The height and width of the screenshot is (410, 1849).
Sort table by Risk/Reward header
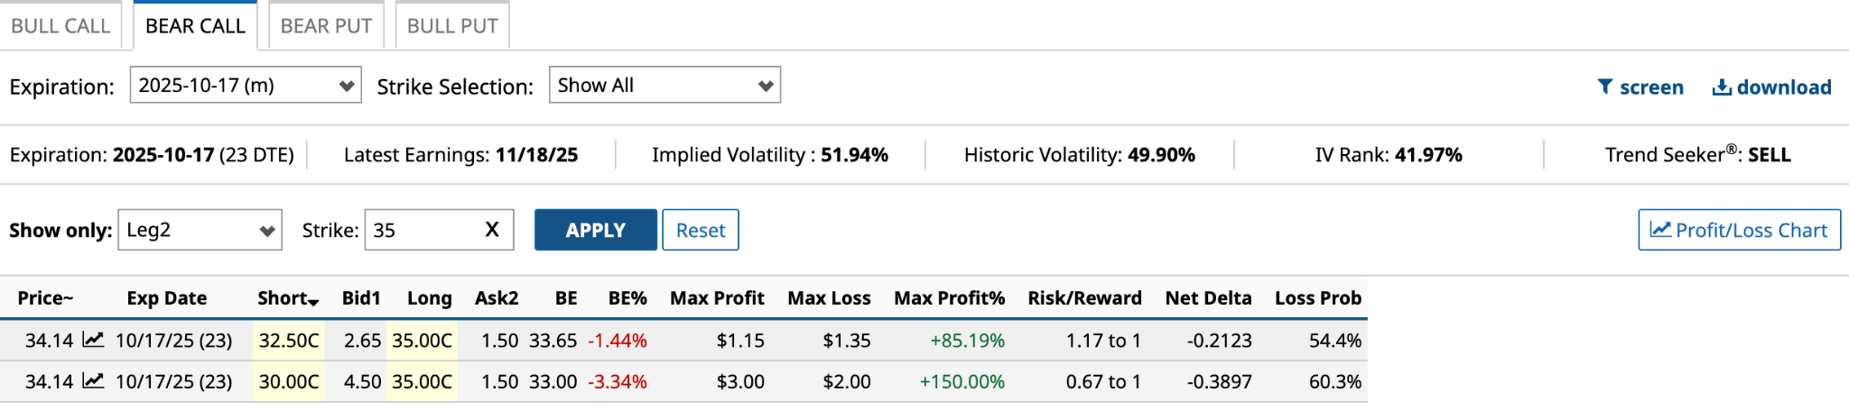point(1084,298)
